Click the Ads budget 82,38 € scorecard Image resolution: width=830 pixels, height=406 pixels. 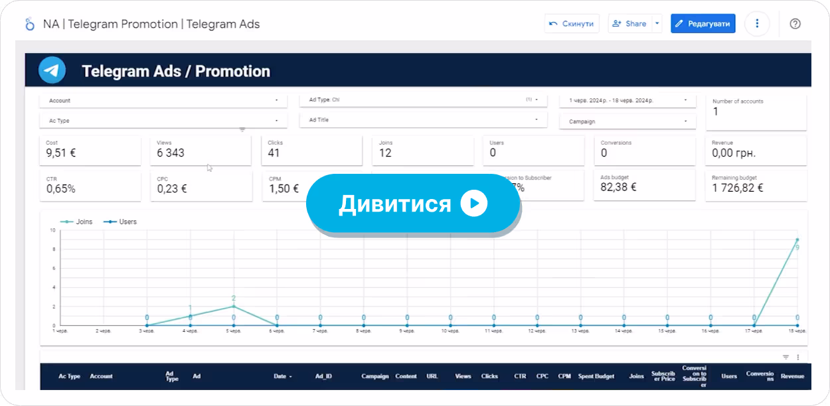point(645,185)
